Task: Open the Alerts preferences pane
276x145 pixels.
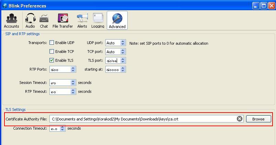Action: click(82, 20)
